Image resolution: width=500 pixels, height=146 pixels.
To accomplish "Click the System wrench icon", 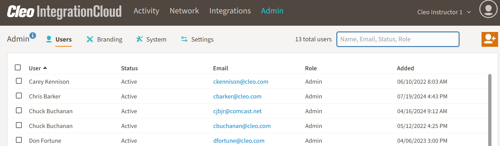I will click(139, 39).
